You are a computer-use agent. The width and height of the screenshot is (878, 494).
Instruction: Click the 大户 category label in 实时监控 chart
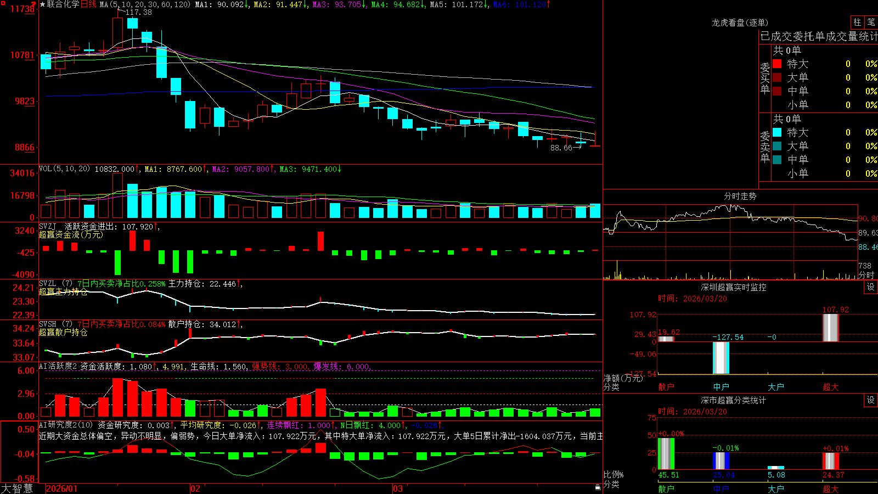point(776,387)
